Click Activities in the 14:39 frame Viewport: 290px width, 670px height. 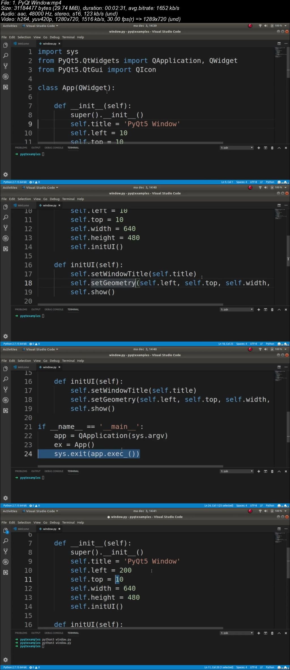tap(10, 26)
